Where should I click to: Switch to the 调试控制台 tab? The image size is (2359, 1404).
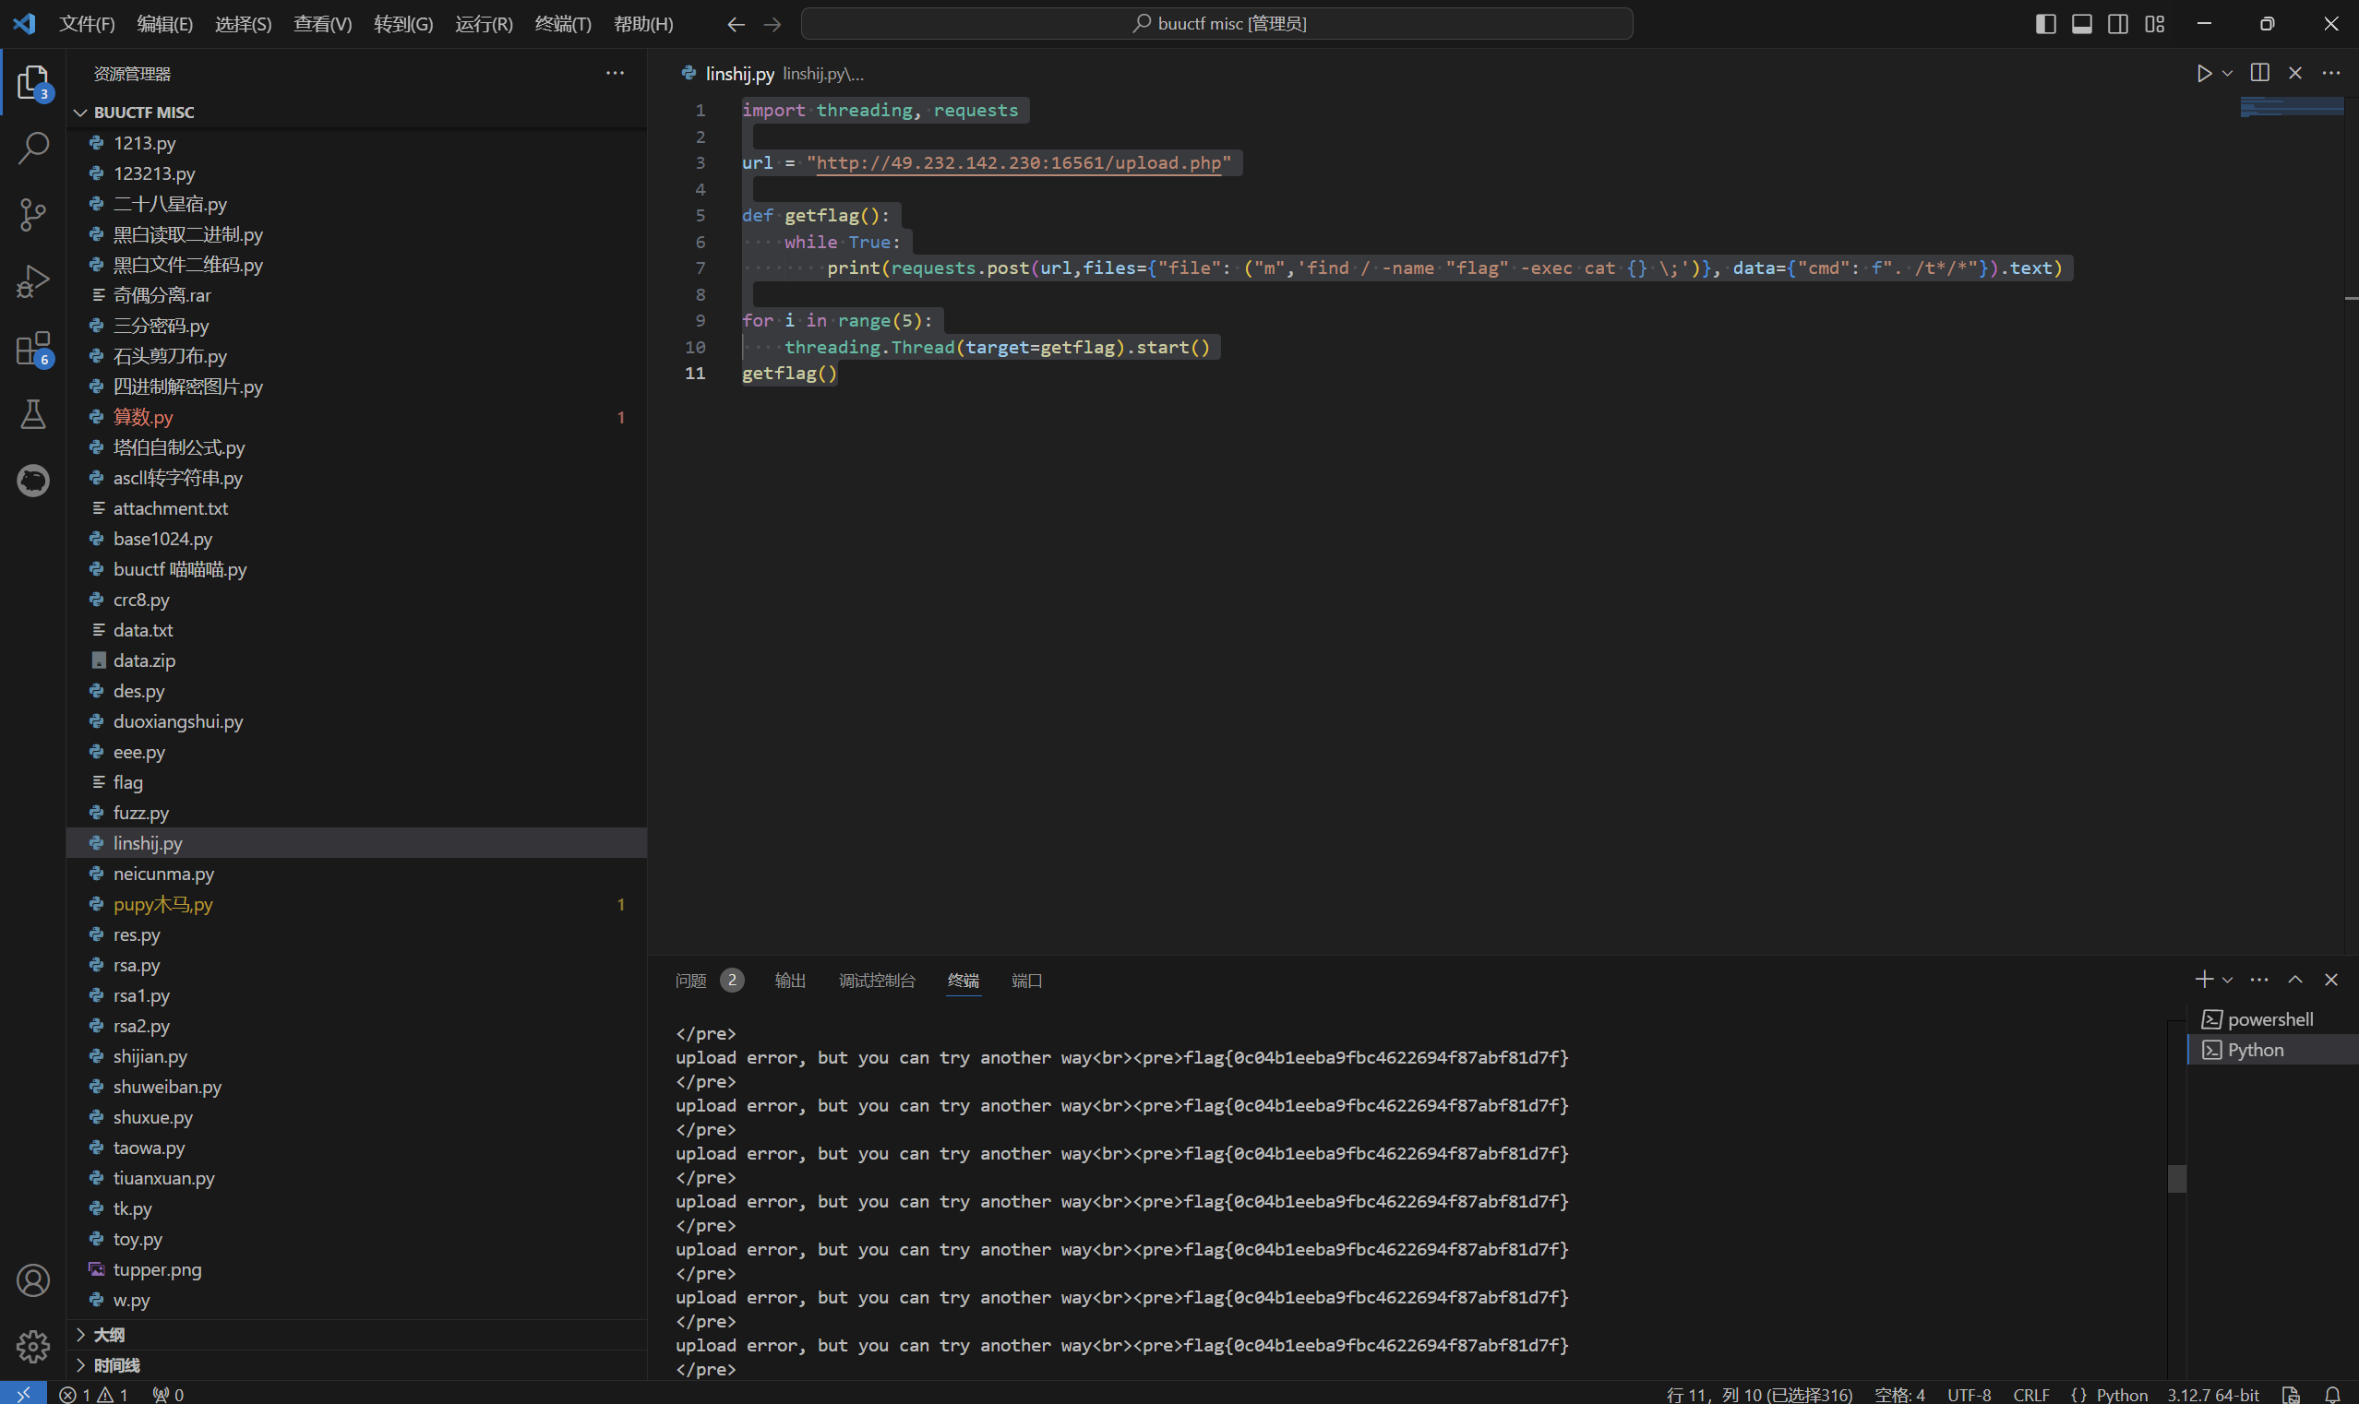[x=876, y=981]
